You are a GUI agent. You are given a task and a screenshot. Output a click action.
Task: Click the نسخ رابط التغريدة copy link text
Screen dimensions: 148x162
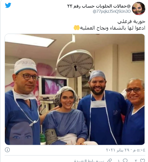(x=89, y=161)
